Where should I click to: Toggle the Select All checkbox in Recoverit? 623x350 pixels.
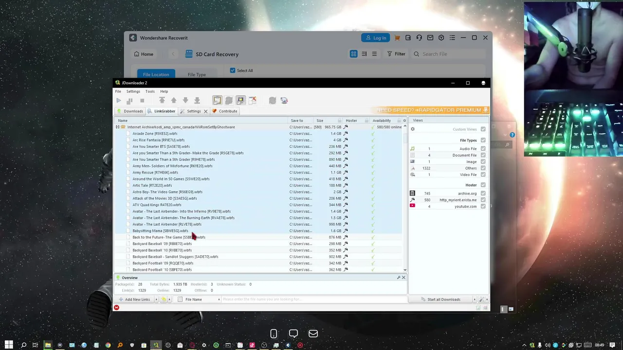(232, 70)
